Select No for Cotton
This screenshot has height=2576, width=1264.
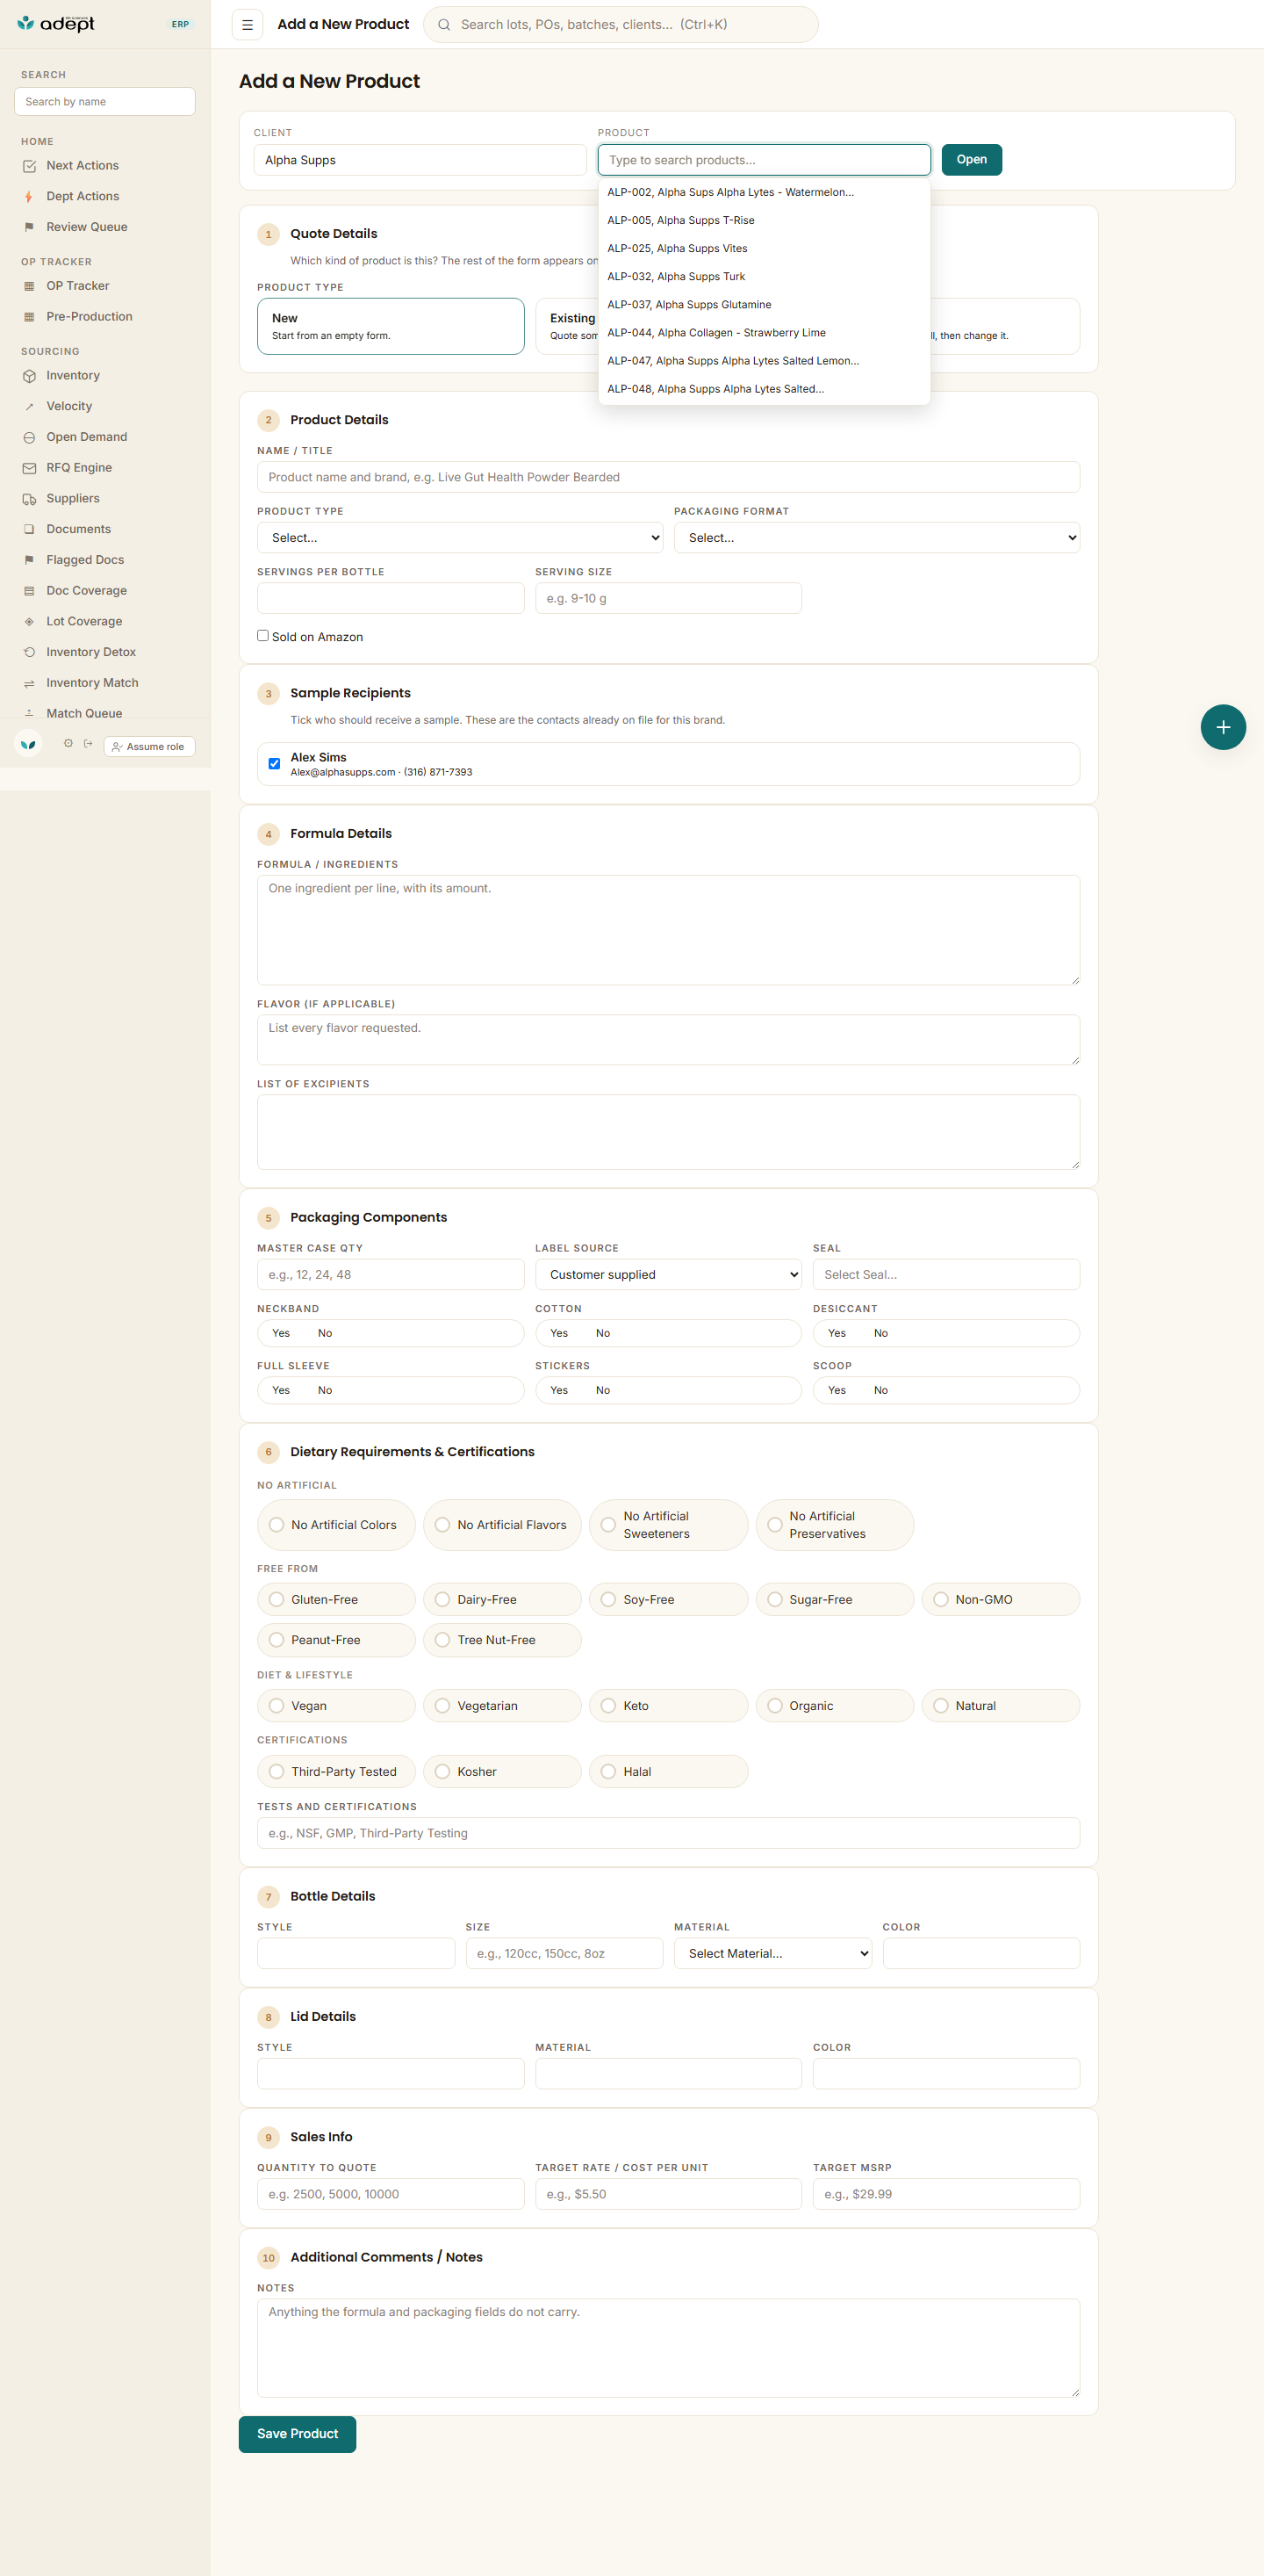602,1333
